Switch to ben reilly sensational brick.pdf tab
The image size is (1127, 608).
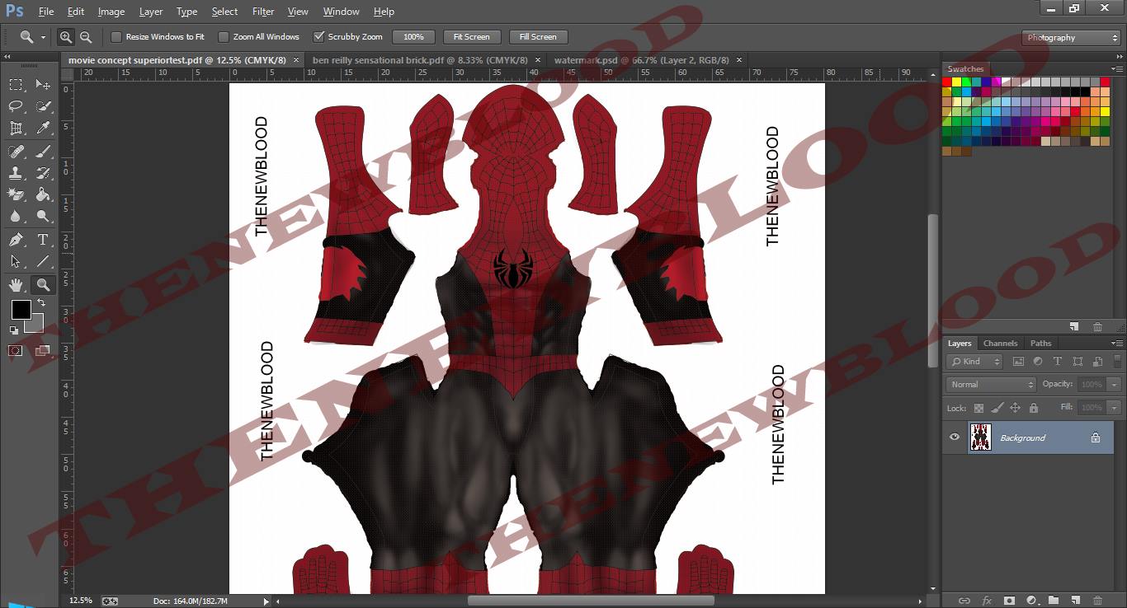point(419,60)
